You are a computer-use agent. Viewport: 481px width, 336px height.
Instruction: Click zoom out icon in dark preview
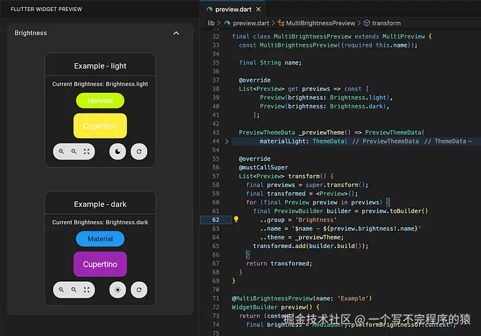(74, 290)
